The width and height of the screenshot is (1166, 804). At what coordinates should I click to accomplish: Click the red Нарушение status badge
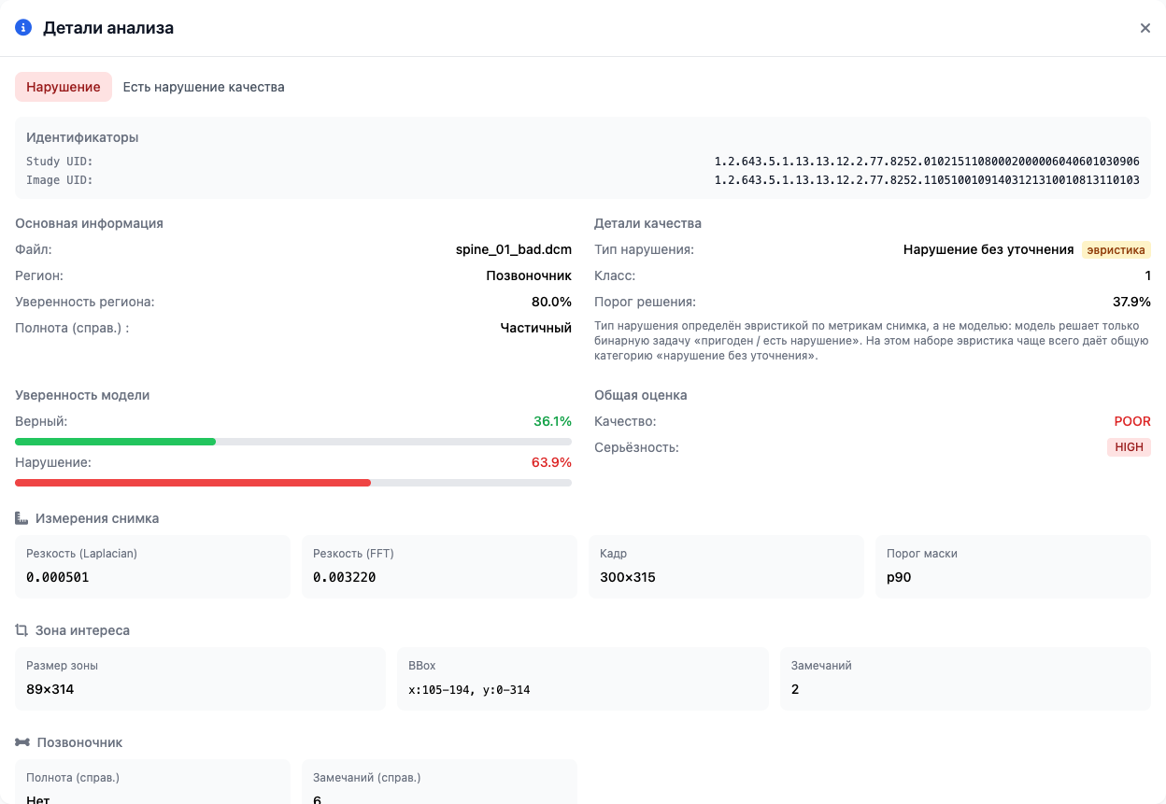(64, 87)
